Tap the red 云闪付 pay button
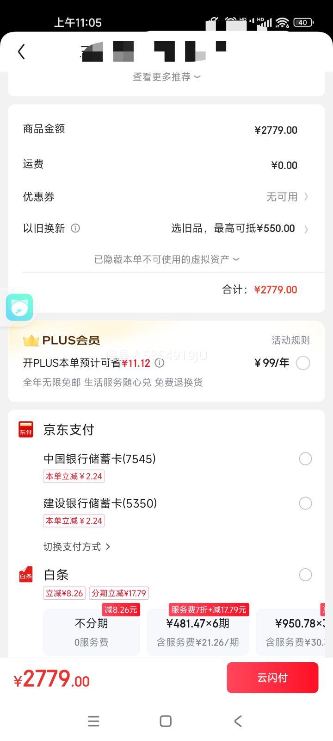Viewport: 333px width, 741px height. tap(272, 678)
